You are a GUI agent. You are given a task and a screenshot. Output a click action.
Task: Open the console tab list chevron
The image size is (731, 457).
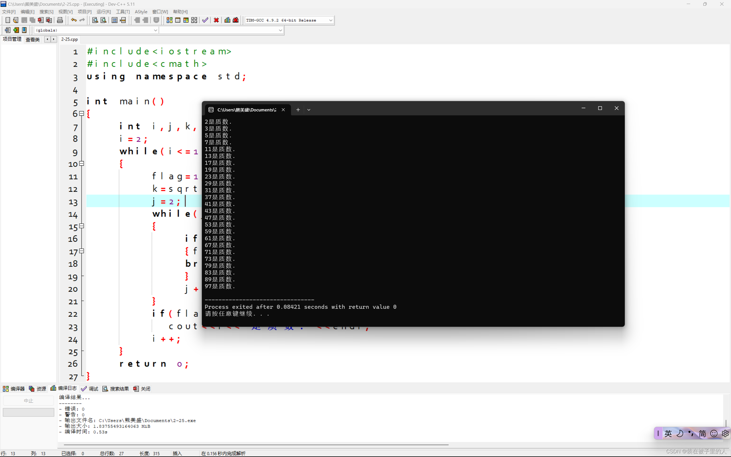pyautogui.click(x=309, y=110)
